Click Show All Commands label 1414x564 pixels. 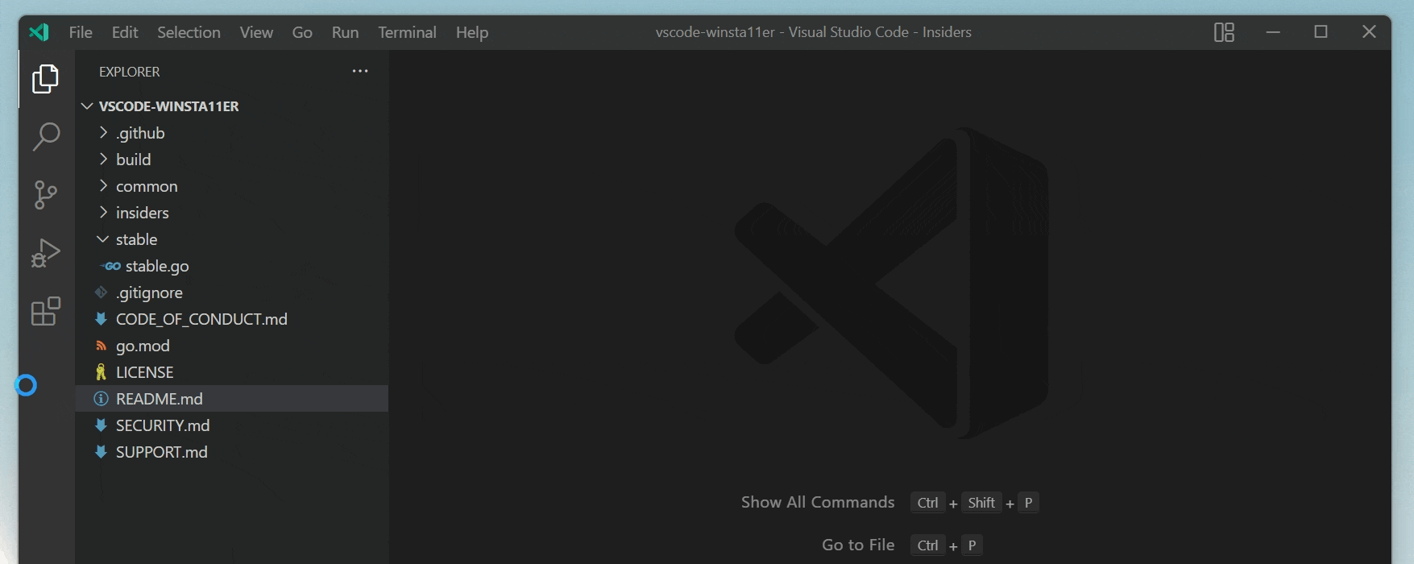pos(818,502)
